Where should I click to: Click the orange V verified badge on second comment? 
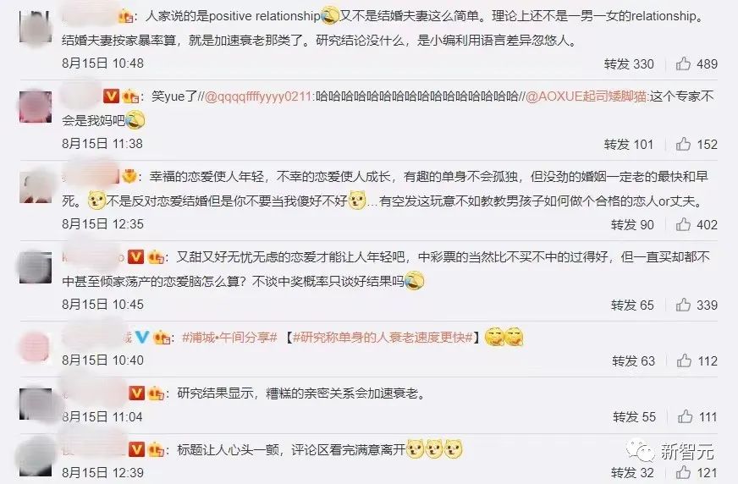(x=111, y=96)
